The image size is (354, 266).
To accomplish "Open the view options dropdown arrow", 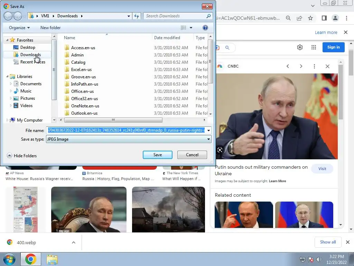I will coord(191,28).
